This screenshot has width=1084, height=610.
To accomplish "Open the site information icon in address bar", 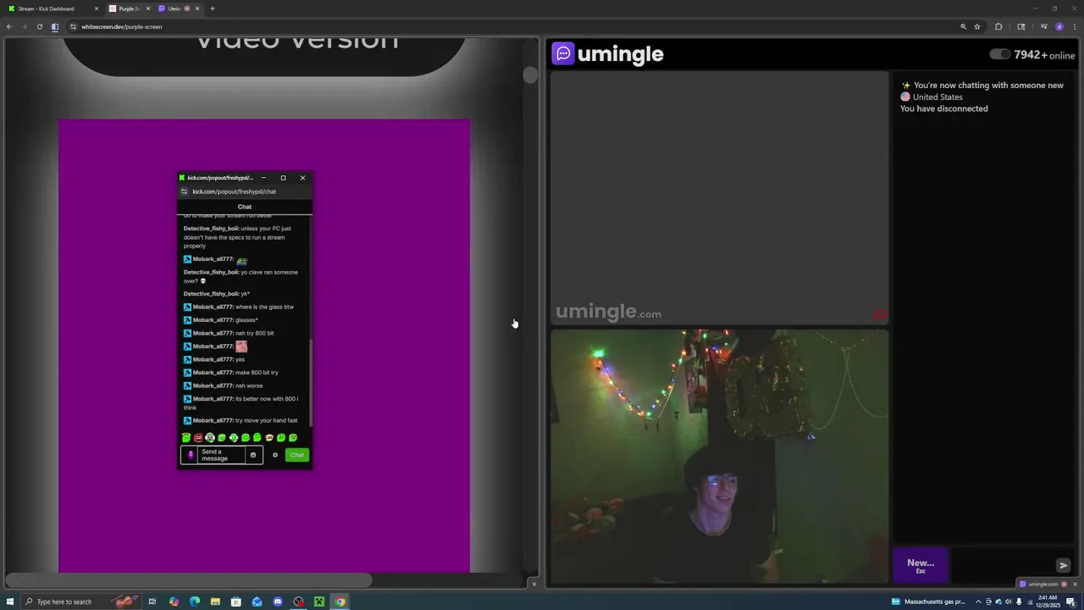I will (x=73, y=26).
